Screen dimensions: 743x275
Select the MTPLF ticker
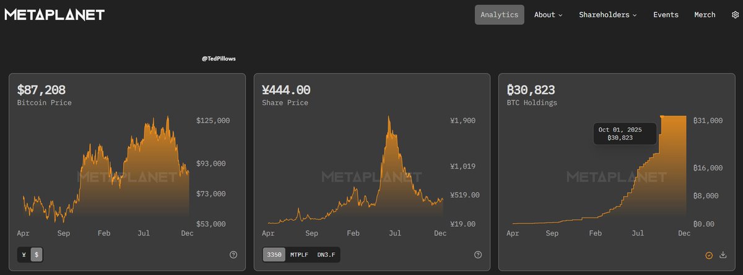[300, 255]
